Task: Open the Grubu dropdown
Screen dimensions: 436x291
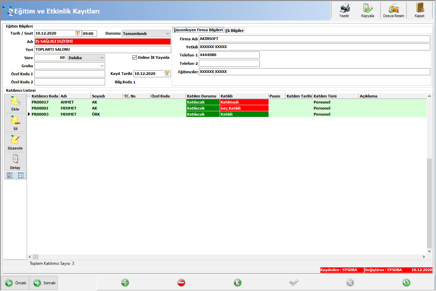Action: 70,66
